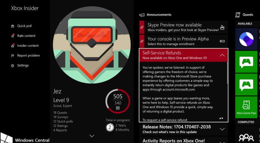Click the Skype Preview cake icon

point(222,27)
